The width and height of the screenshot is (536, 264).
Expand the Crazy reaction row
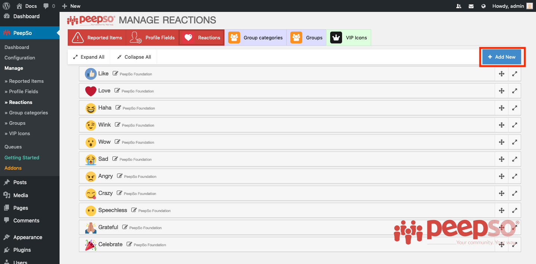(x=514, y=193)
